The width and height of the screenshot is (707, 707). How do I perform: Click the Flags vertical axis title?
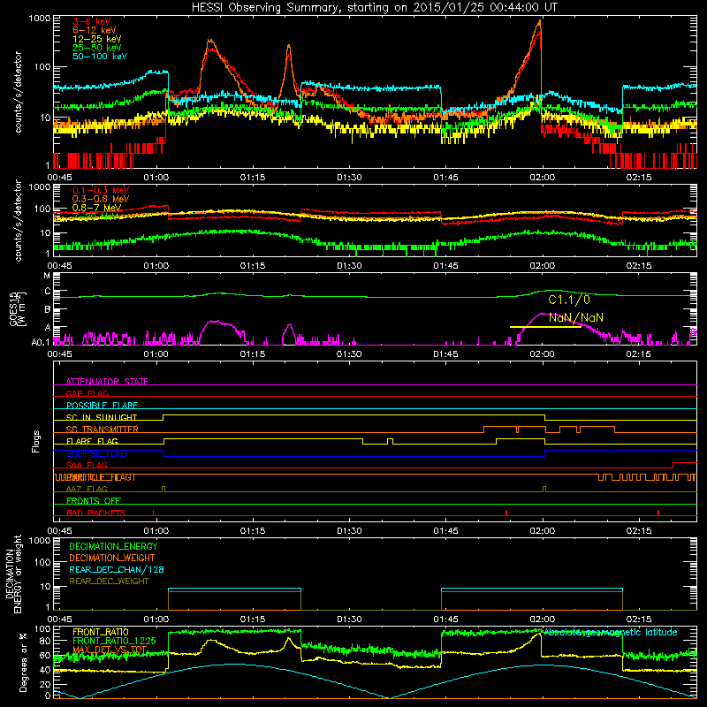point(36,441)
